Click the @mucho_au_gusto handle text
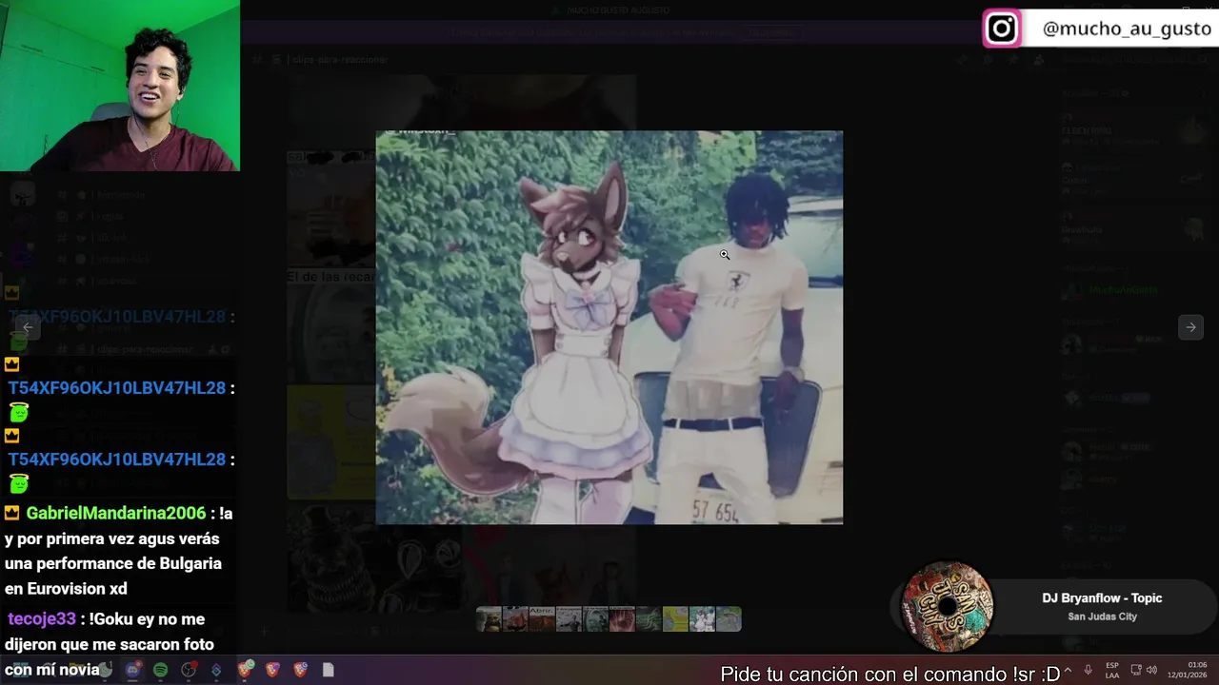This screenshot has height=685, width=1219. coord(1127,29)
